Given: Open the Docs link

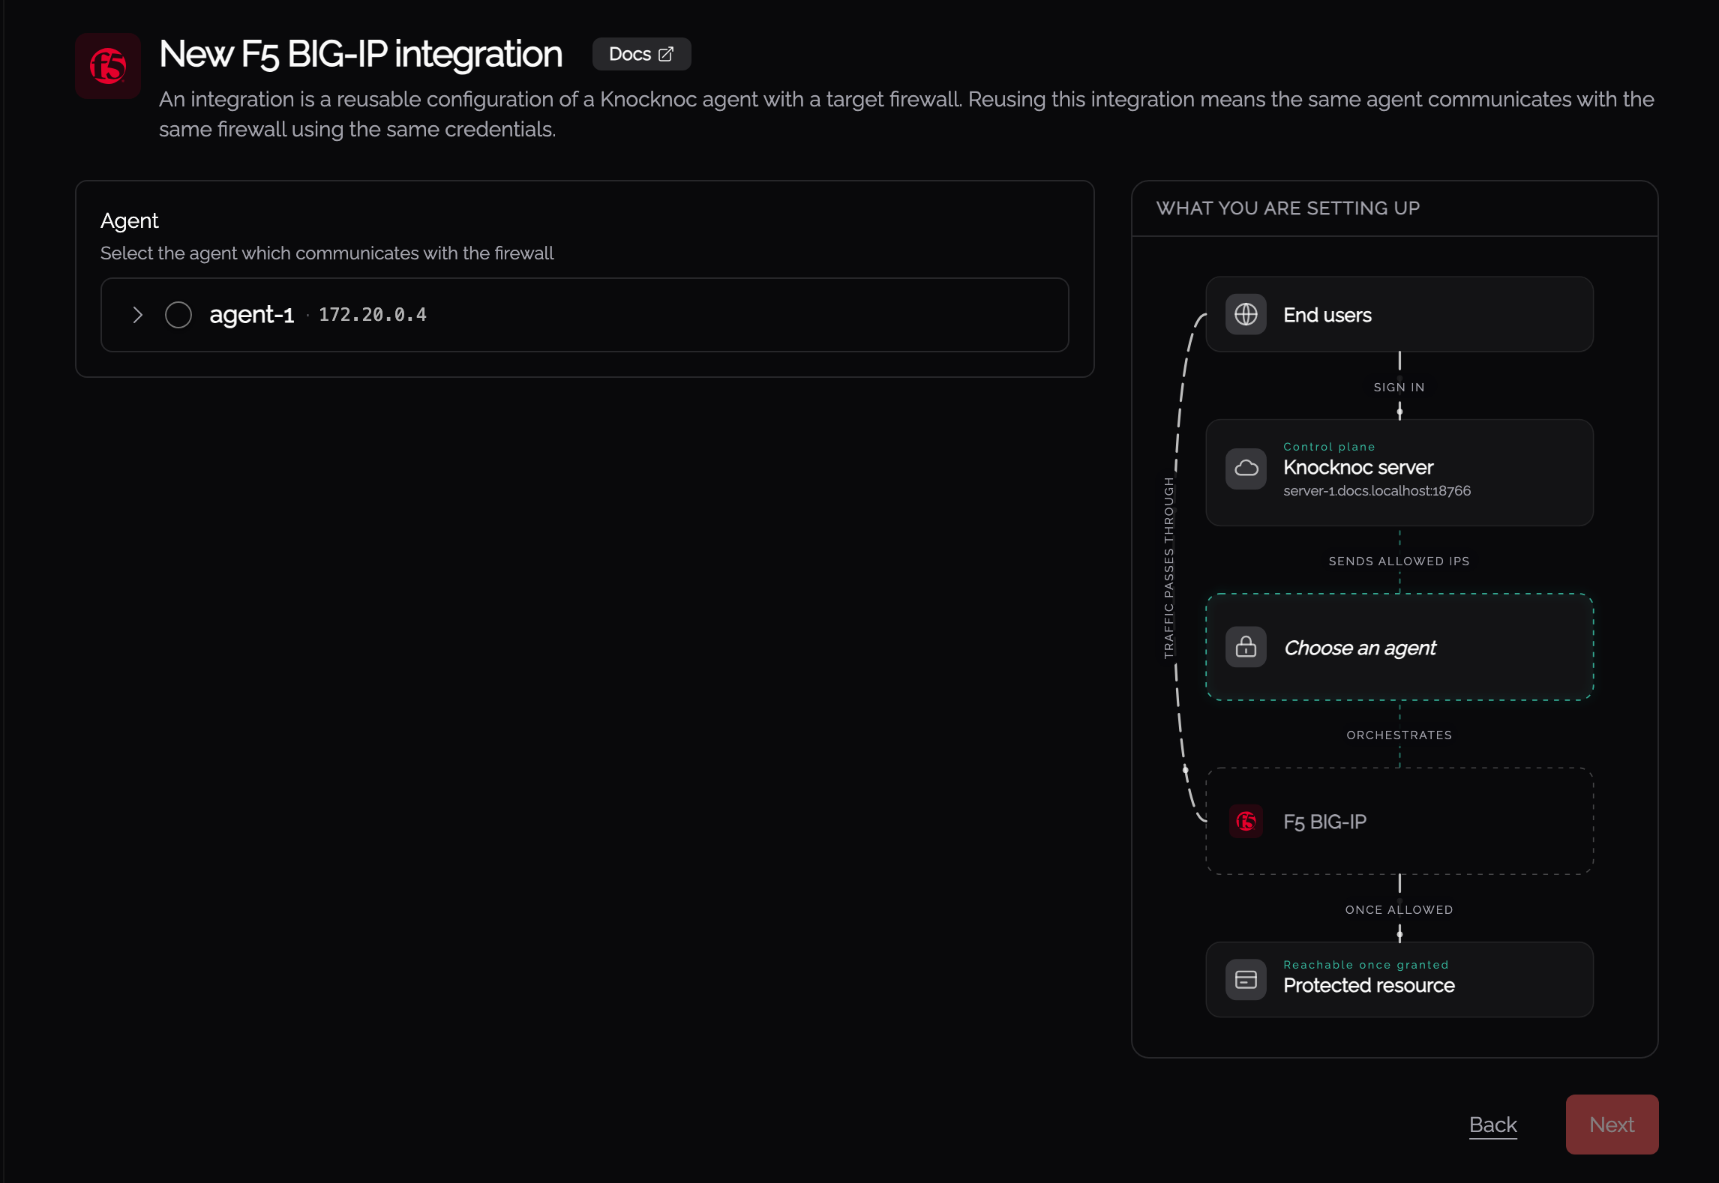Looking at the screenshot, I should 641,54.
